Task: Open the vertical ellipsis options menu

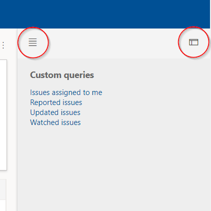Action: pyautogui.click(x=3, y=45)
